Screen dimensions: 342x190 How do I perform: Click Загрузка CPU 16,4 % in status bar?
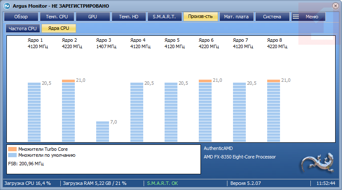point(27,183)
